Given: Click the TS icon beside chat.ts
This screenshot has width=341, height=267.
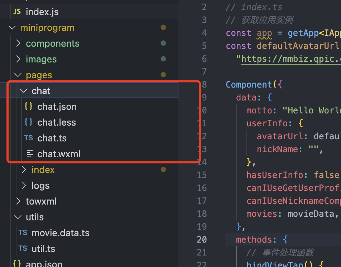Looking at the screenshot, I should [x=28, y=138].
